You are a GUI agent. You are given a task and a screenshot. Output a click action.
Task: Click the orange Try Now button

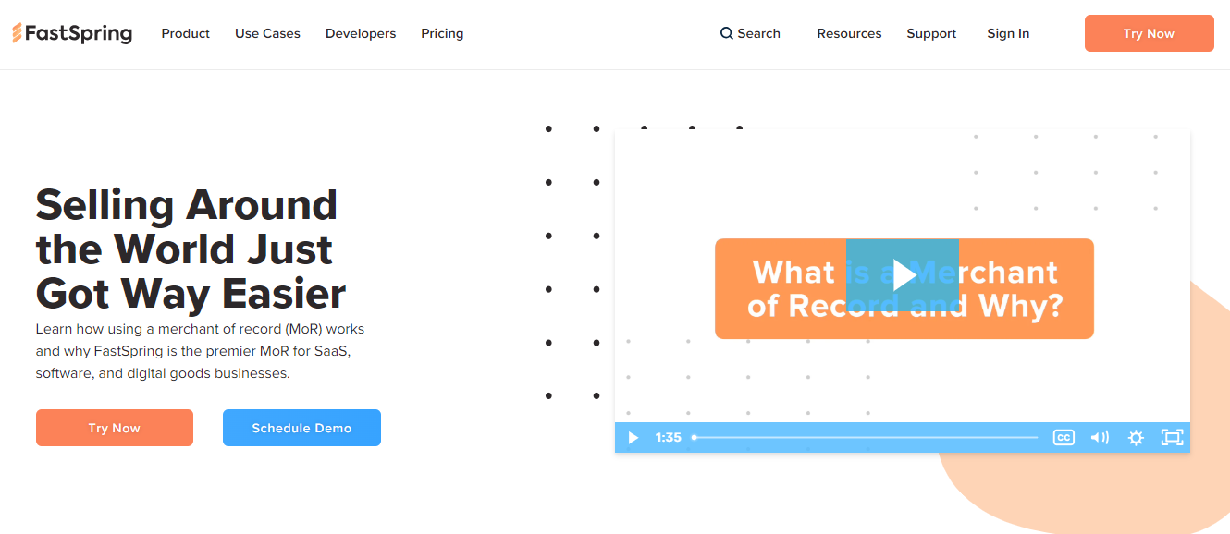[x=1149, y=32]
